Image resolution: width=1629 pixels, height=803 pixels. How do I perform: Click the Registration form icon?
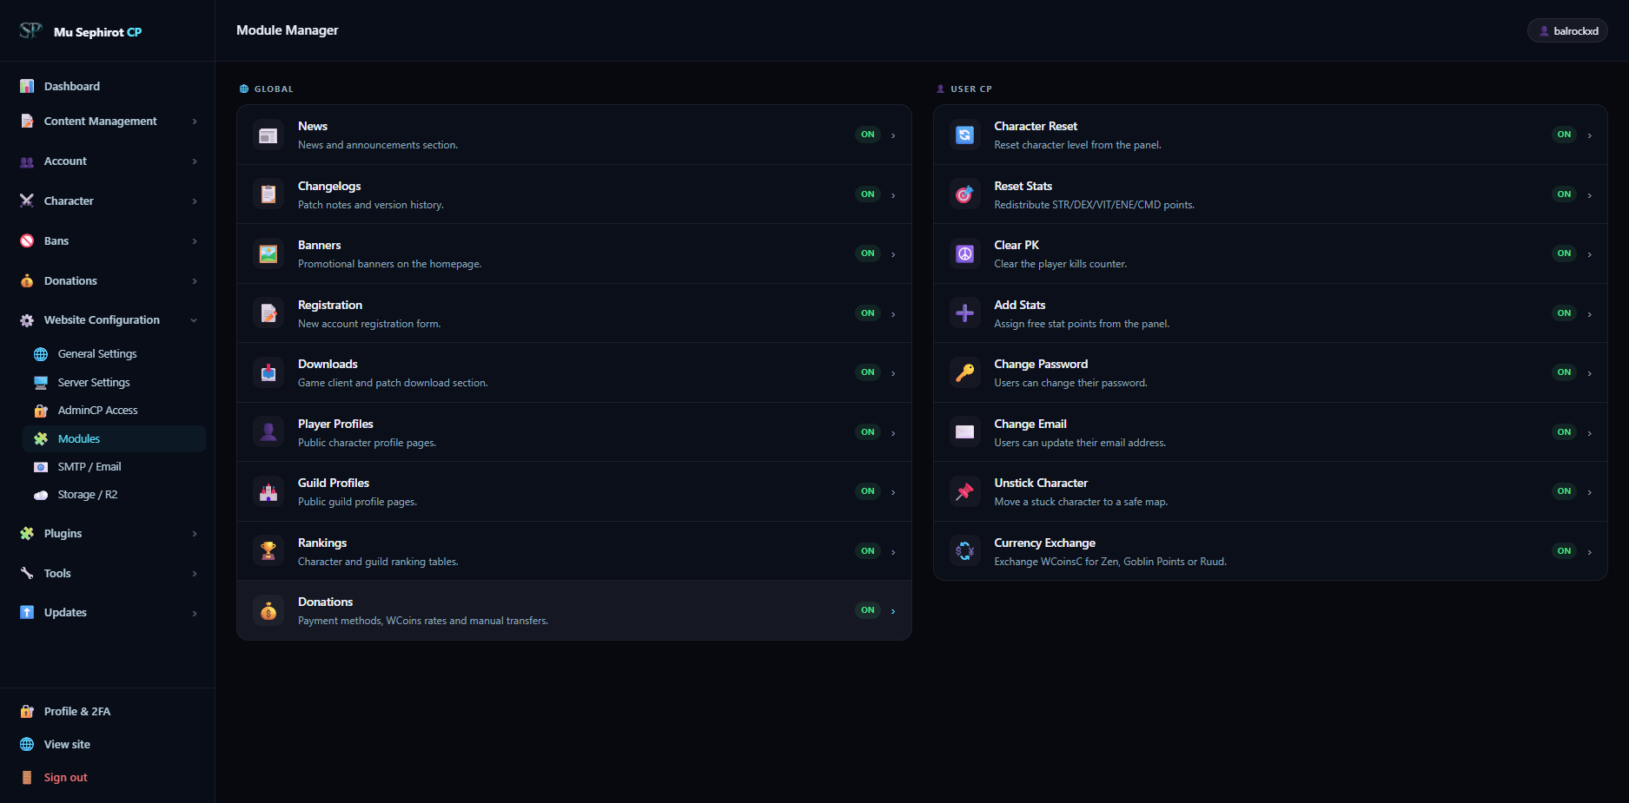click(268, 313)
